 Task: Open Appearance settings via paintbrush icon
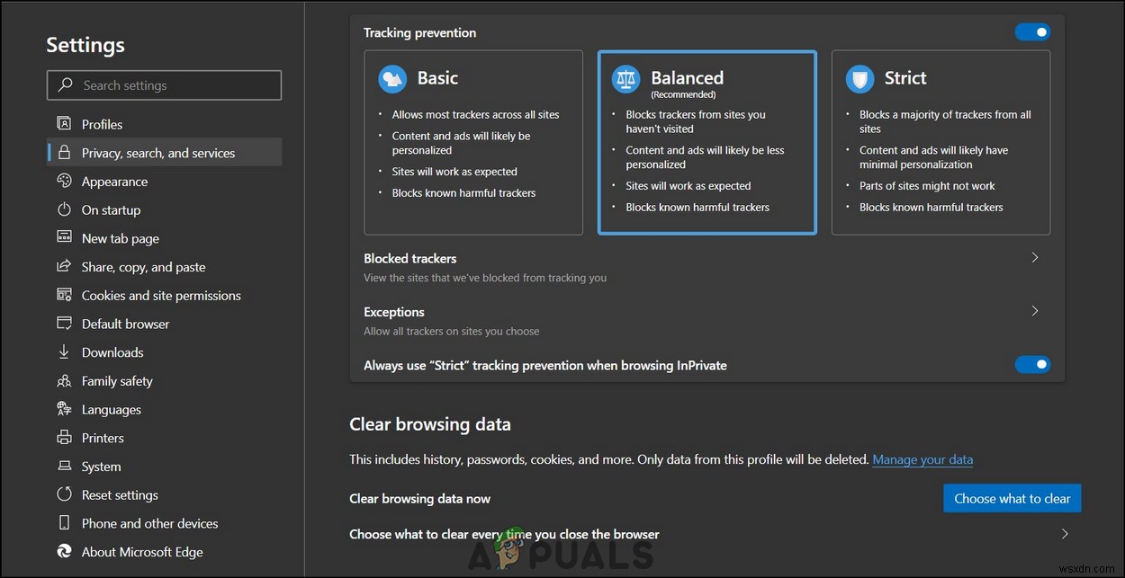click(x=63, y=181)
